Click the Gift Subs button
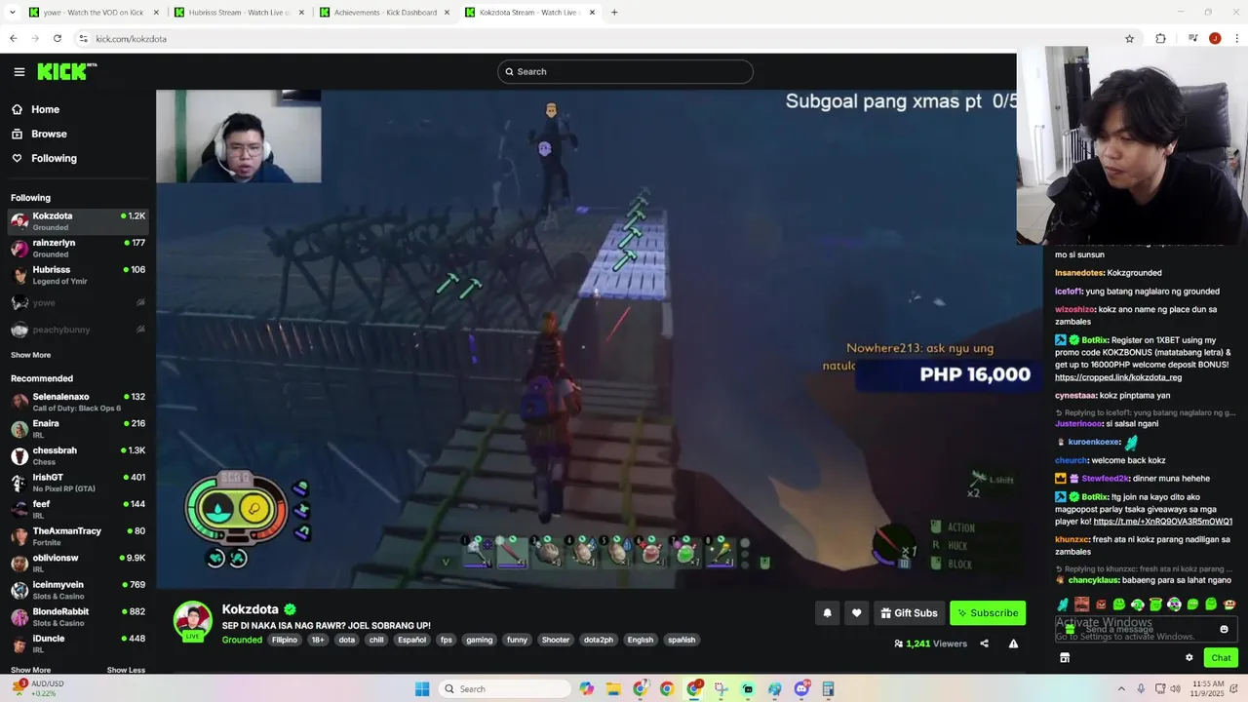This screenshot has height=702, width=1248. point(909,613)
